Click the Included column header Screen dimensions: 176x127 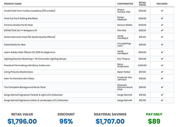(162, 4)
